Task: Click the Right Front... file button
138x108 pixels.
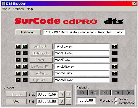Action: (41, 53)
